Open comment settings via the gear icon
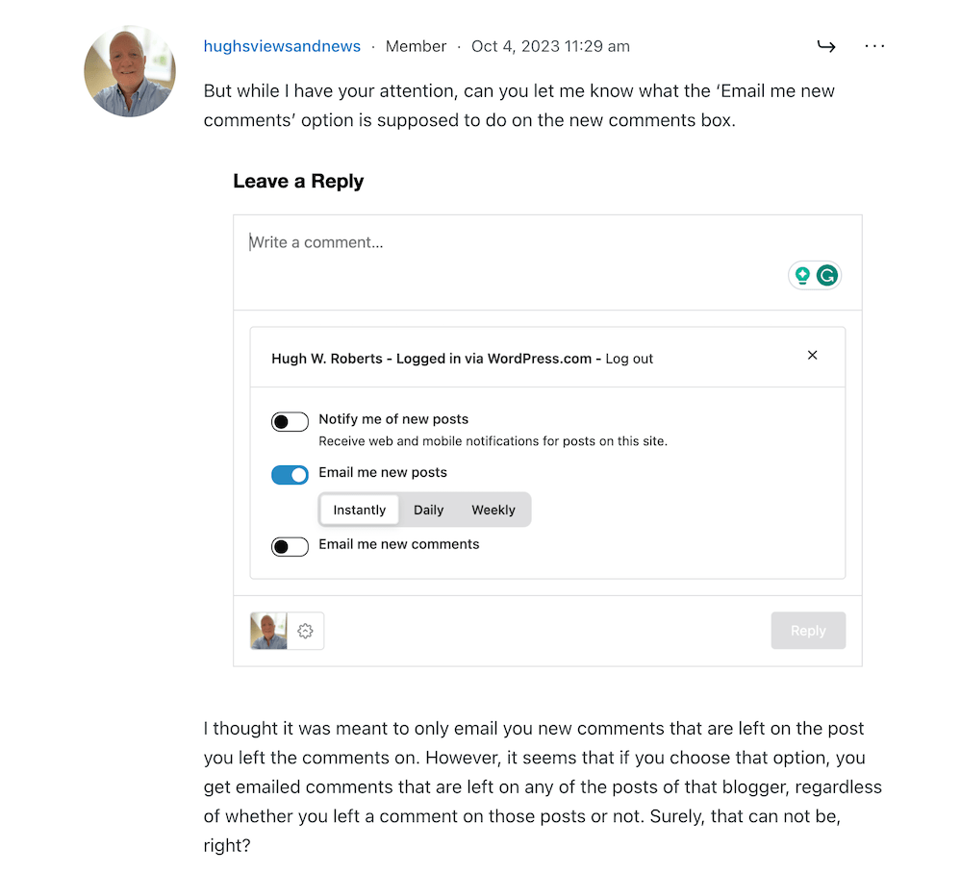The height and width of the screenshot is (873, 961). point(305,631)
